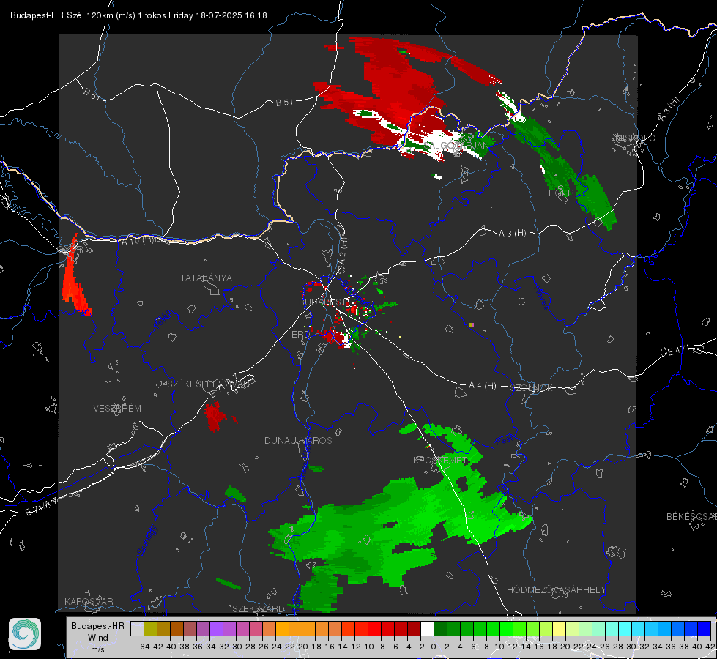Pick the dark green swatch right of 0
Viewport: 717px width, 659px height.
[x=440, y=629]
